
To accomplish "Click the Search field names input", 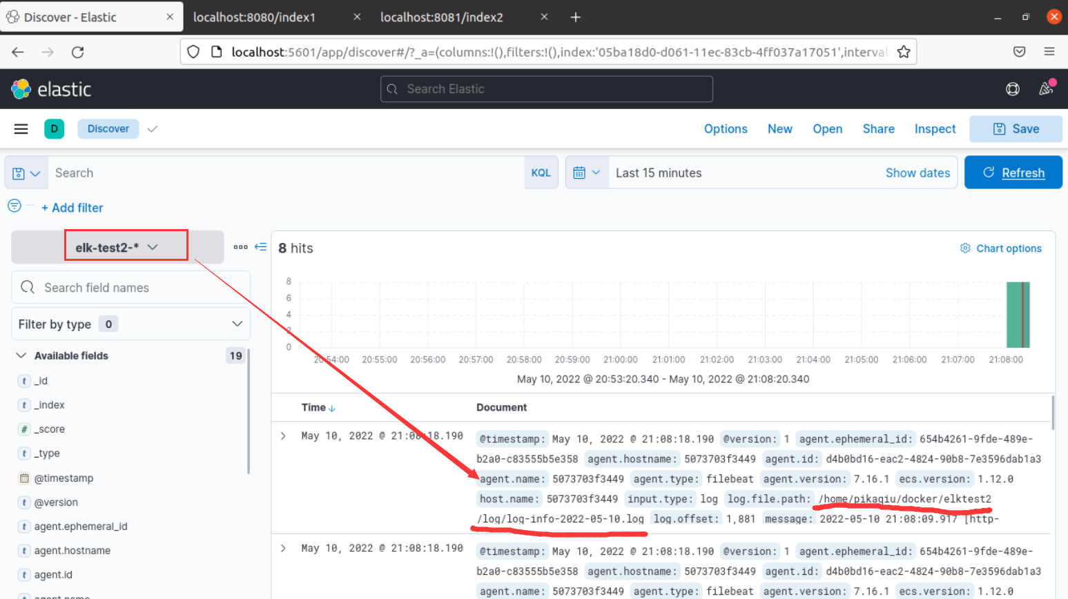I will [130, 287].
